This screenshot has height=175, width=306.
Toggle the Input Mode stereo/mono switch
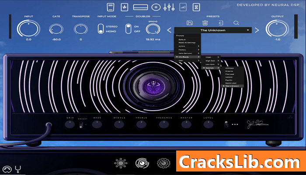pyautogui.click(x=101, y=29)
